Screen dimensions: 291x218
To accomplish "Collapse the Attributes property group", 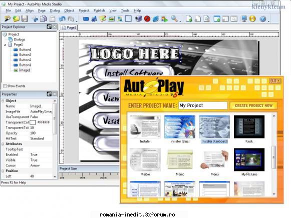I will coord(3,144).
